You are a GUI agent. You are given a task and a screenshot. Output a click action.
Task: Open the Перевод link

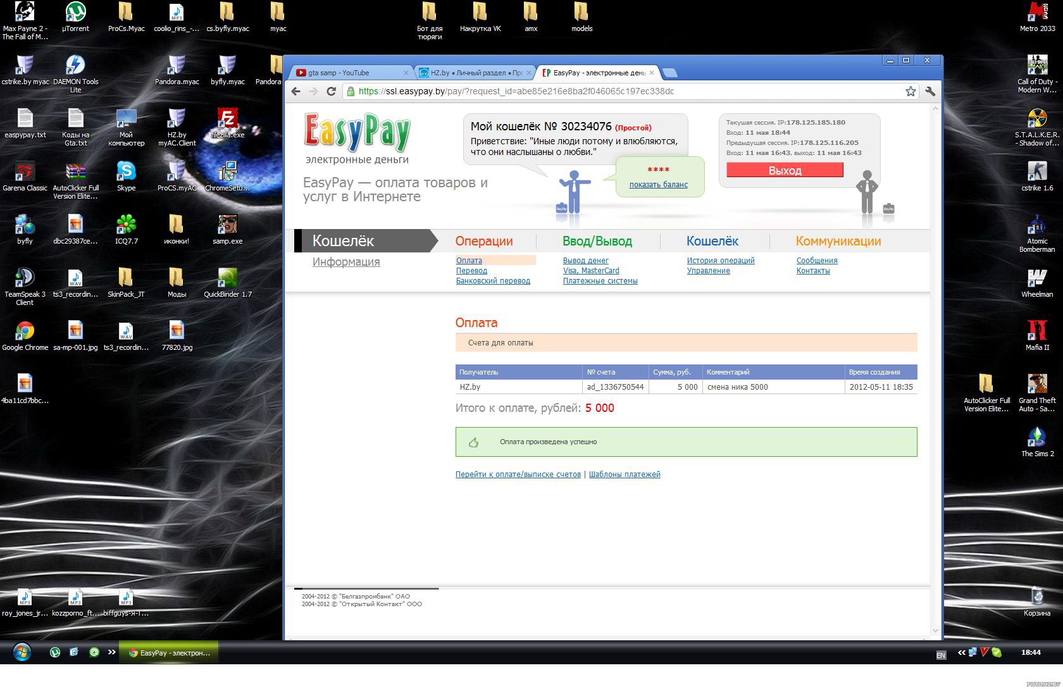(x=471, y=271)
